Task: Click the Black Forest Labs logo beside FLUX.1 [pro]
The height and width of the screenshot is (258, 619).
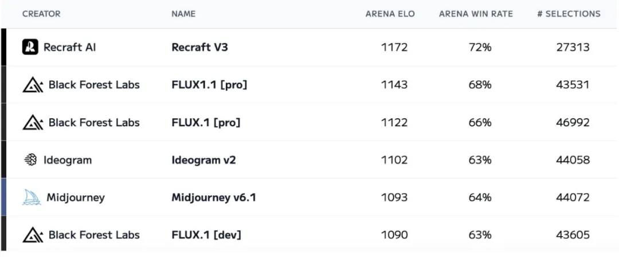Action: click(x=33, y=123)
